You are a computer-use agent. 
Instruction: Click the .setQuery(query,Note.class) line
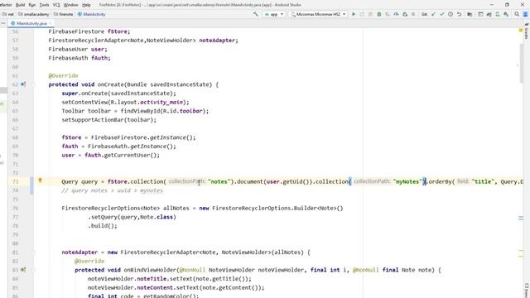(132, 217)
